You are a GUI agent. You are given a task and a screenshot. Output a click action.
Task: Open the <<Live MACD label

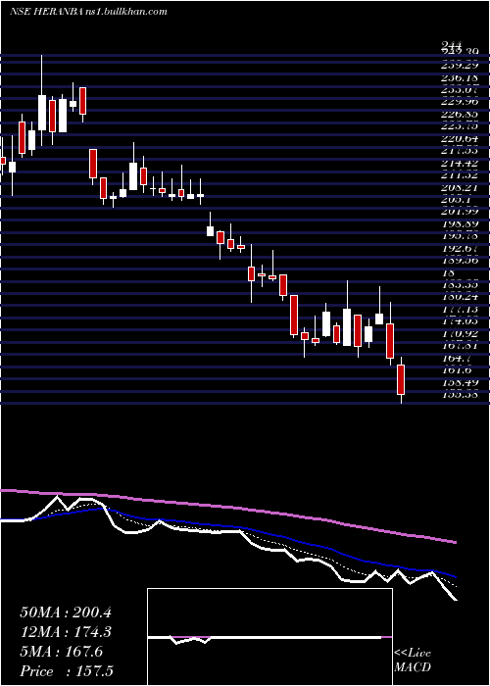click(413, 661)
